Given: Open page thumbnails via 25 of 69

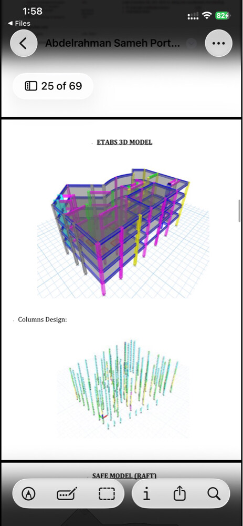Looking at the screenshot, I should (53, 86).
